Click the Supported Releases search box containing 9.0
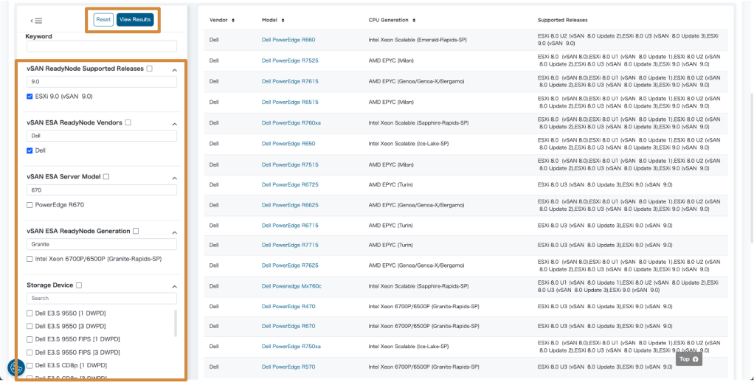 [x=102, y=82]
